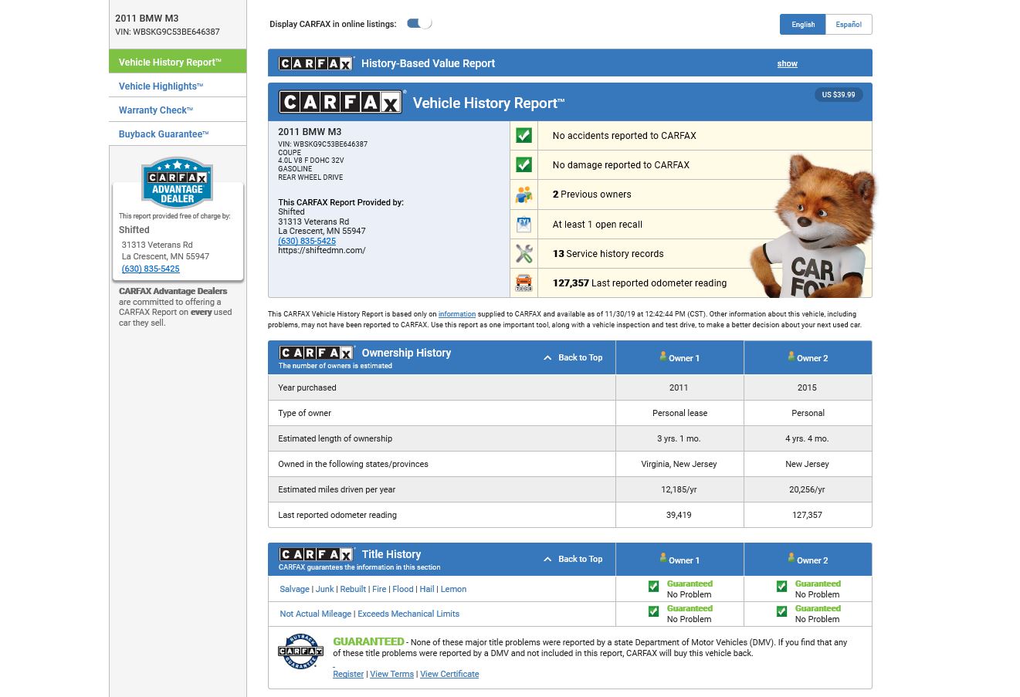Go Back to Top from Title History
The image size is (1020, 697).
click(x=573, y=560)
